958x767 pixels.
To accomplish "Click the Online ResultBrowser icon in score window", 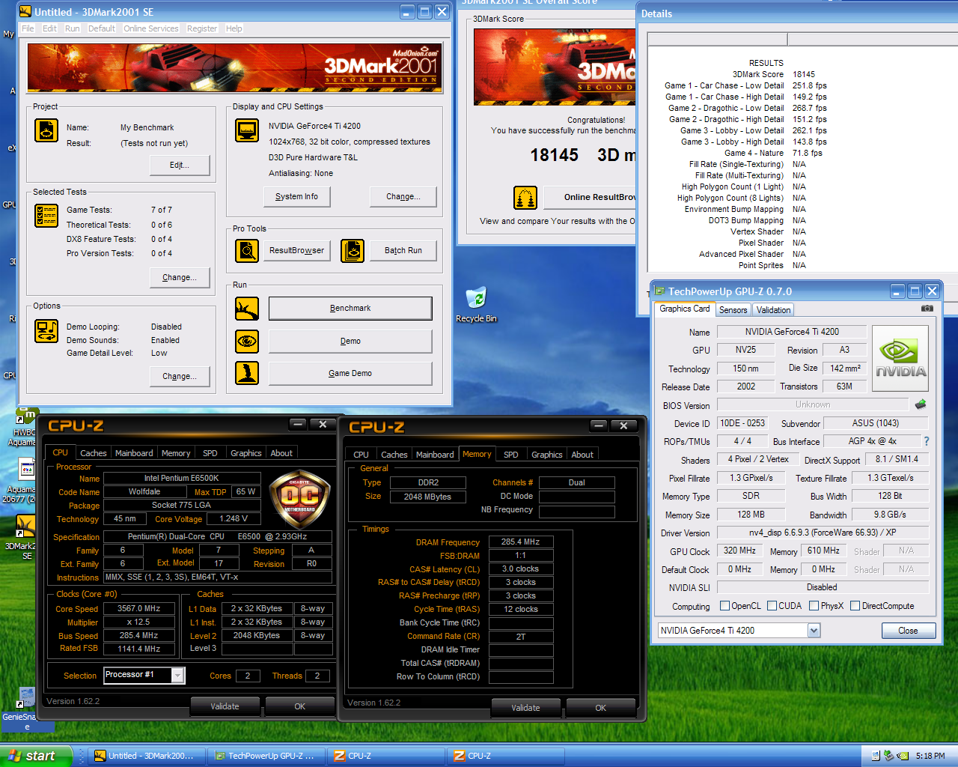I will coord(525,197).
